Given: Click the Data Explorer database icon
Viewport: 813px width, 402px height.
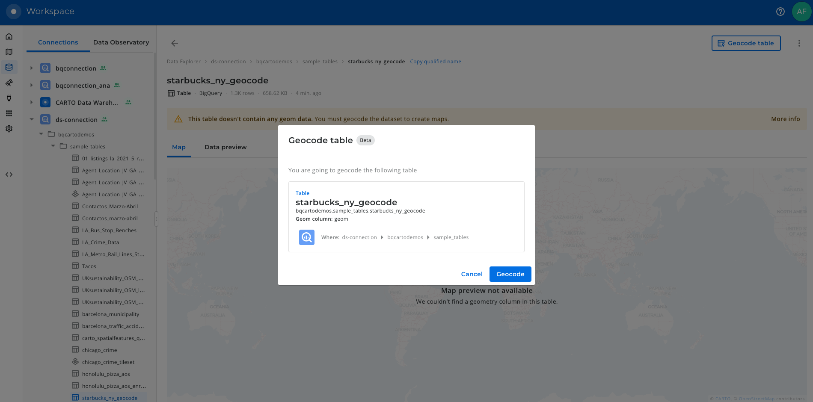Looking at the screenshot, I should (9, 67).
